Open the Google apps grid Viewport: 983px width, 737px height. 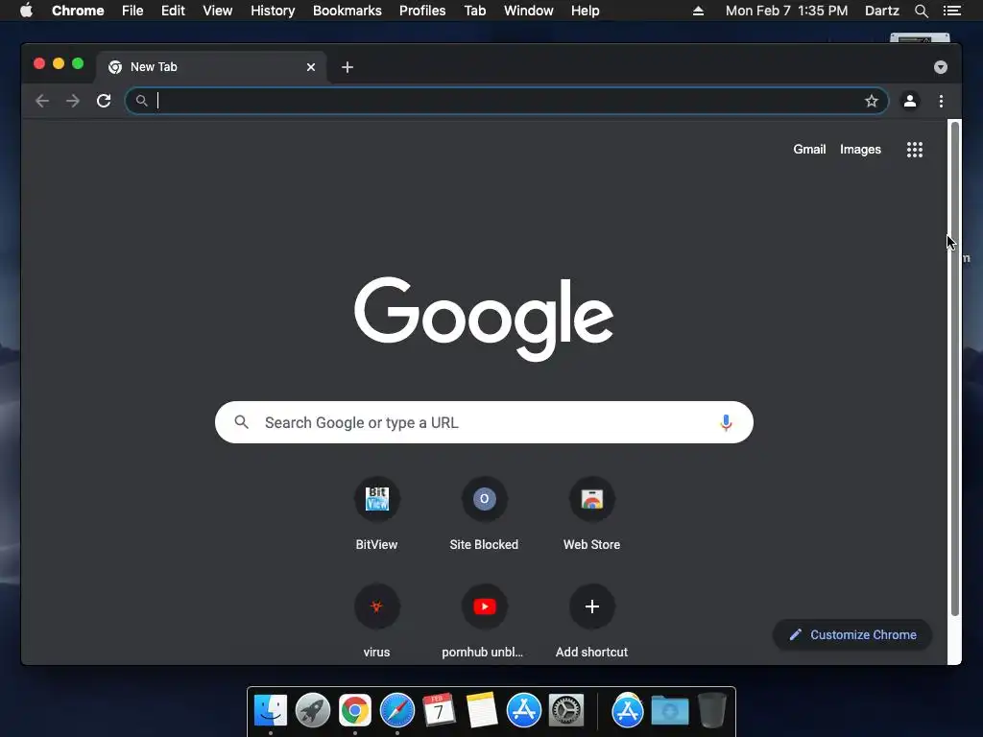tap(915, 149)
